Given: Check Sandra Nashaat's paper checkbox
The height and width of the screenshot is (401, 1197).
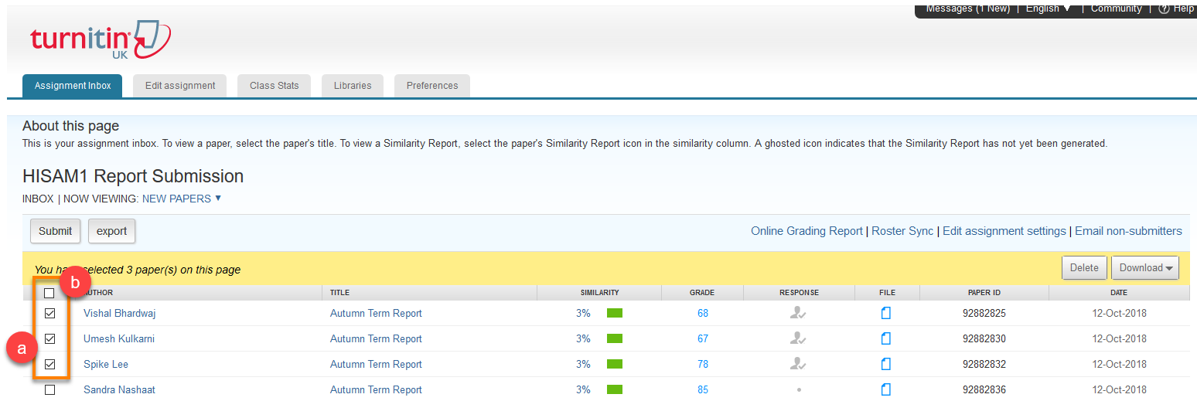Looking at the screenshot, I should (x=49, y=389).
